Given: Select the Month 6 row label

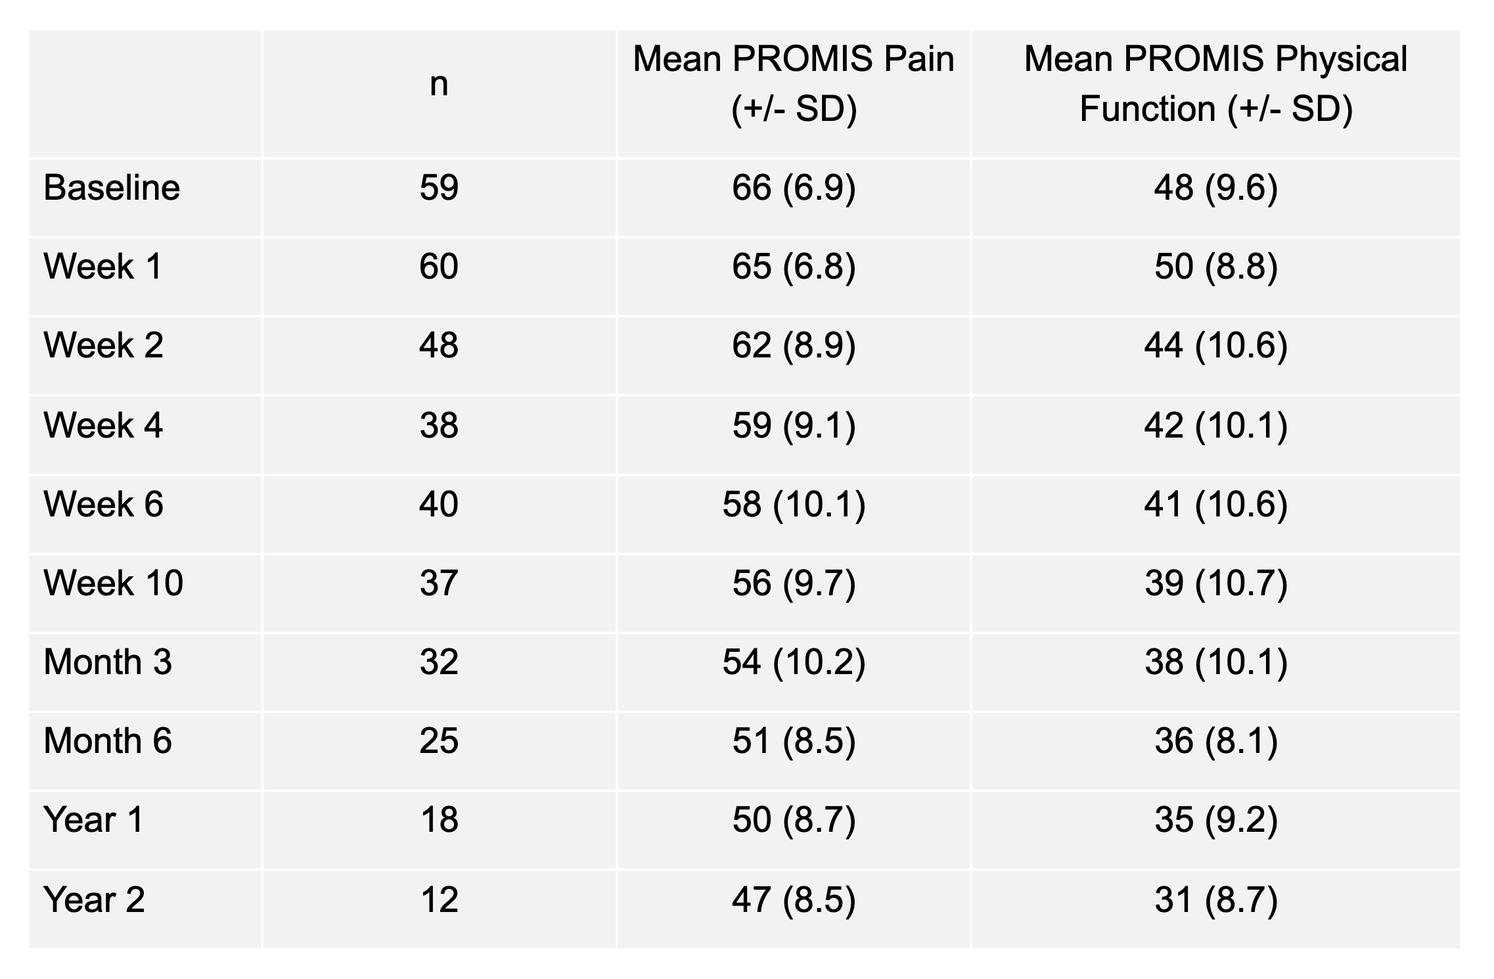Looking at the screenshot, I should point(108,740).
